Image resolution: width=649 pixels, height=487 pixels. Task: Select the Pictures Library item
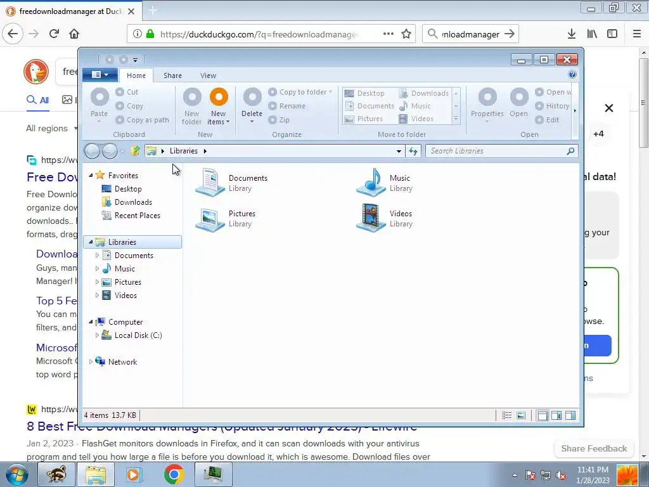(x=226, y=218)
